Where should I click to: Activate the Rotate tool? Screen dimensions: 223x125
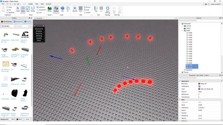coord(33,9)
